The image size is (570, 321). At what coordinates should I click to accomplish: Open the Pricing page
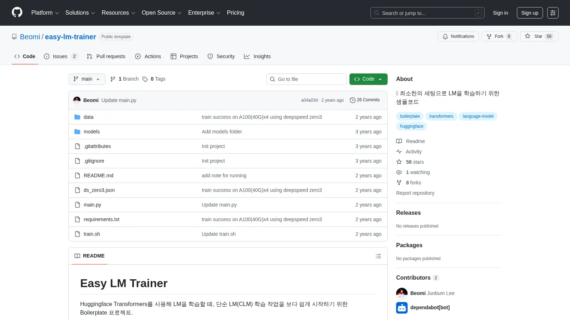pos(235,13)
